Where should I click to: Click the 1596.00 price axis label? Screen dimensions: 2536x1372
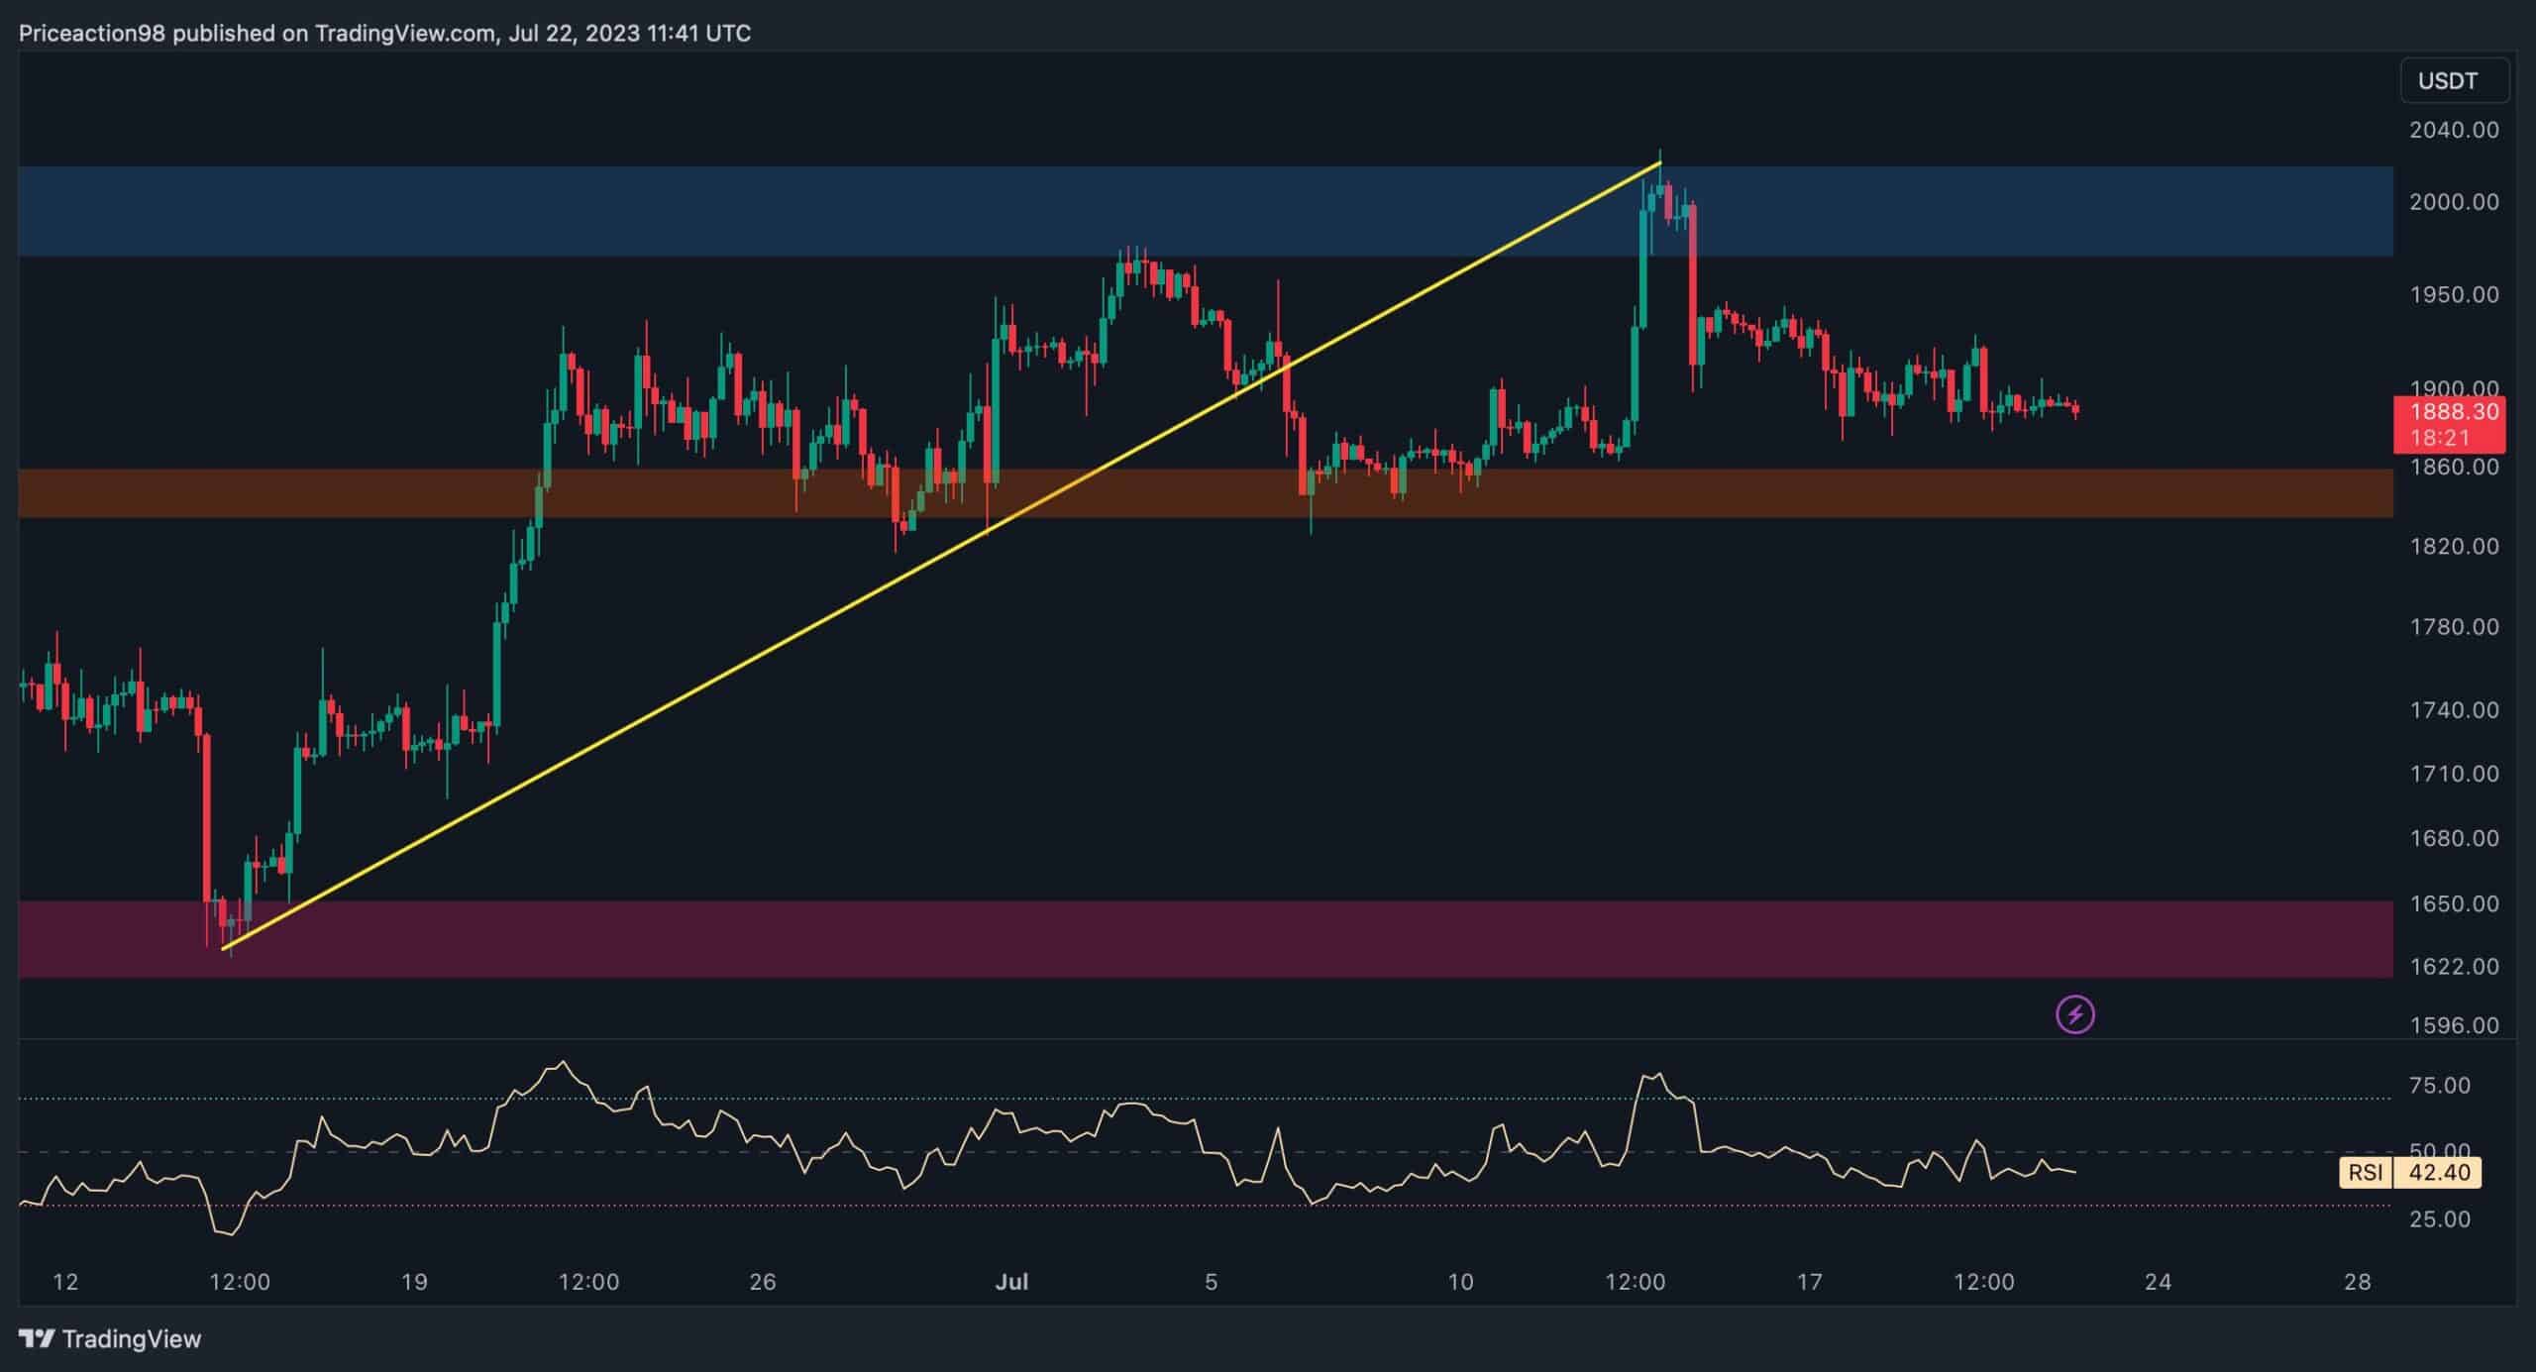[x=2454, y=1025]
